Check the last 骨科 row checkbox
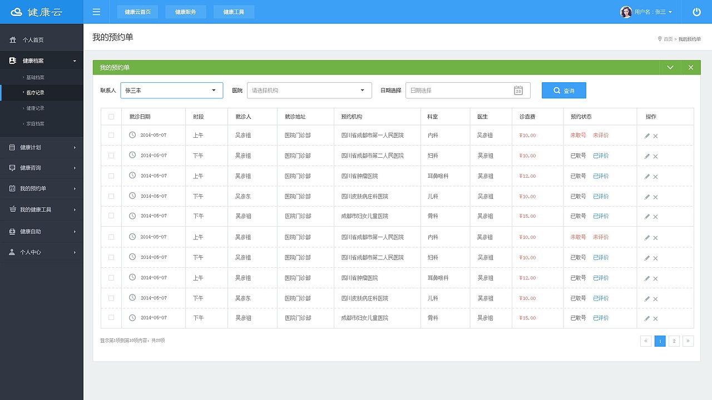Viewport: 712px width, 400px height. tap(111, 317)
